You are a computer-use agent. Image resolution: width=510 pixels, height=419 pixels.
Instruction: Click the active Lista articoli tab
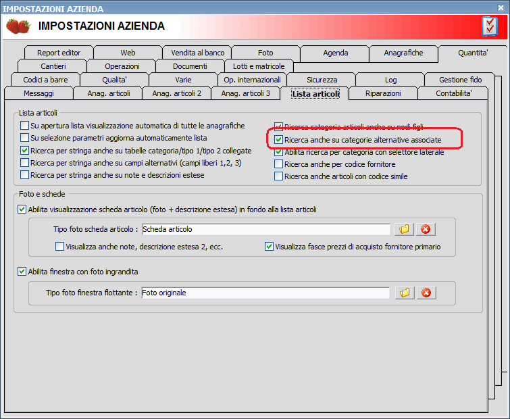pos(315,94)
